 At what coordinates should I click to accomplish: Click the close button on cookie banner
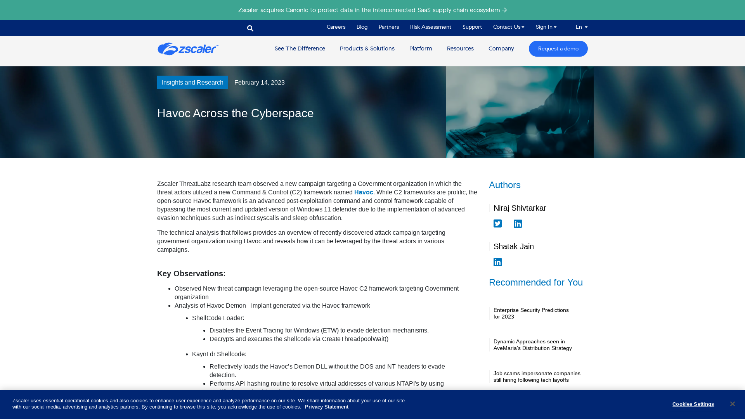tap(732, 403)
